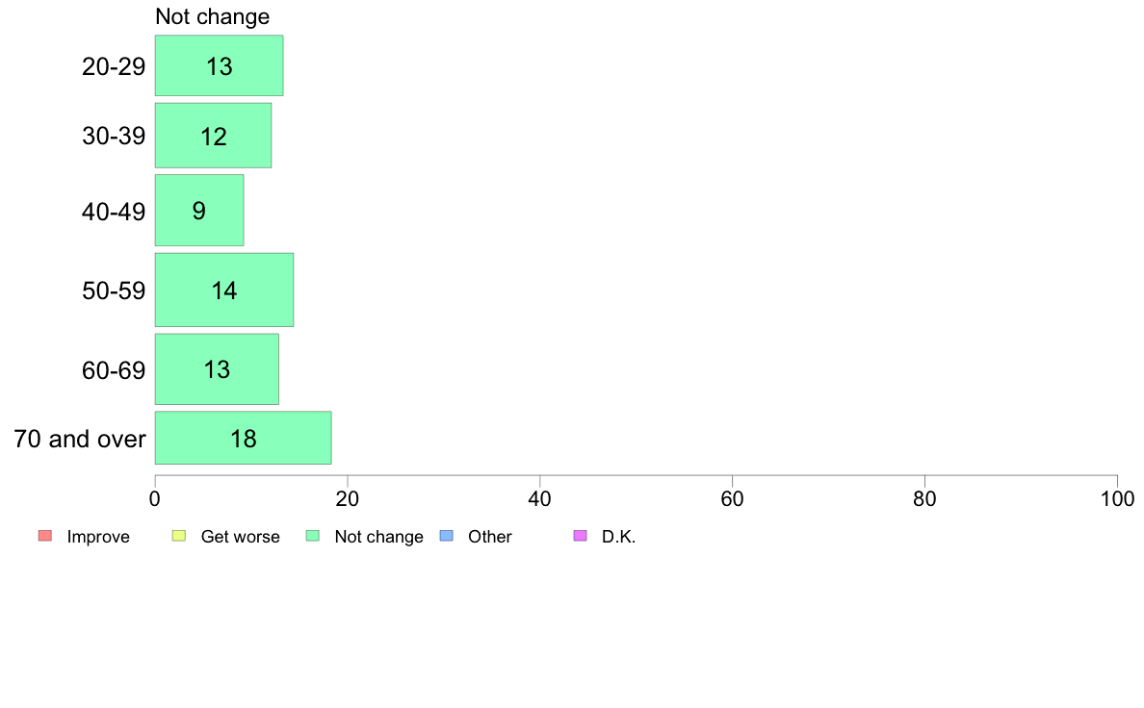This screenshot has height=708, width=1144.
Task: Click the Not change title above chart
Action: coord(212,16)
